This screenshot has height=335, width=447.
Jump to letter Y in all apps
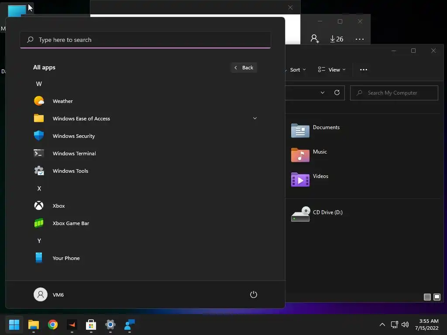pyautogui.click(x=39, y=241)
